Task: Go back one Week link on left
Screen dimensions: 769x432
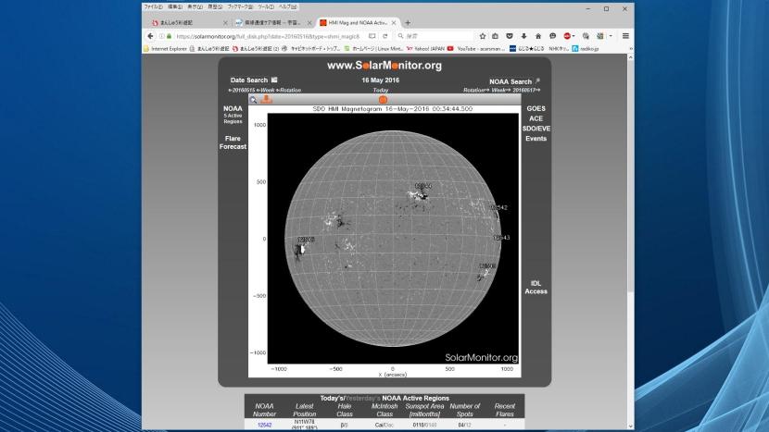Action: click(x=266, y=90)
